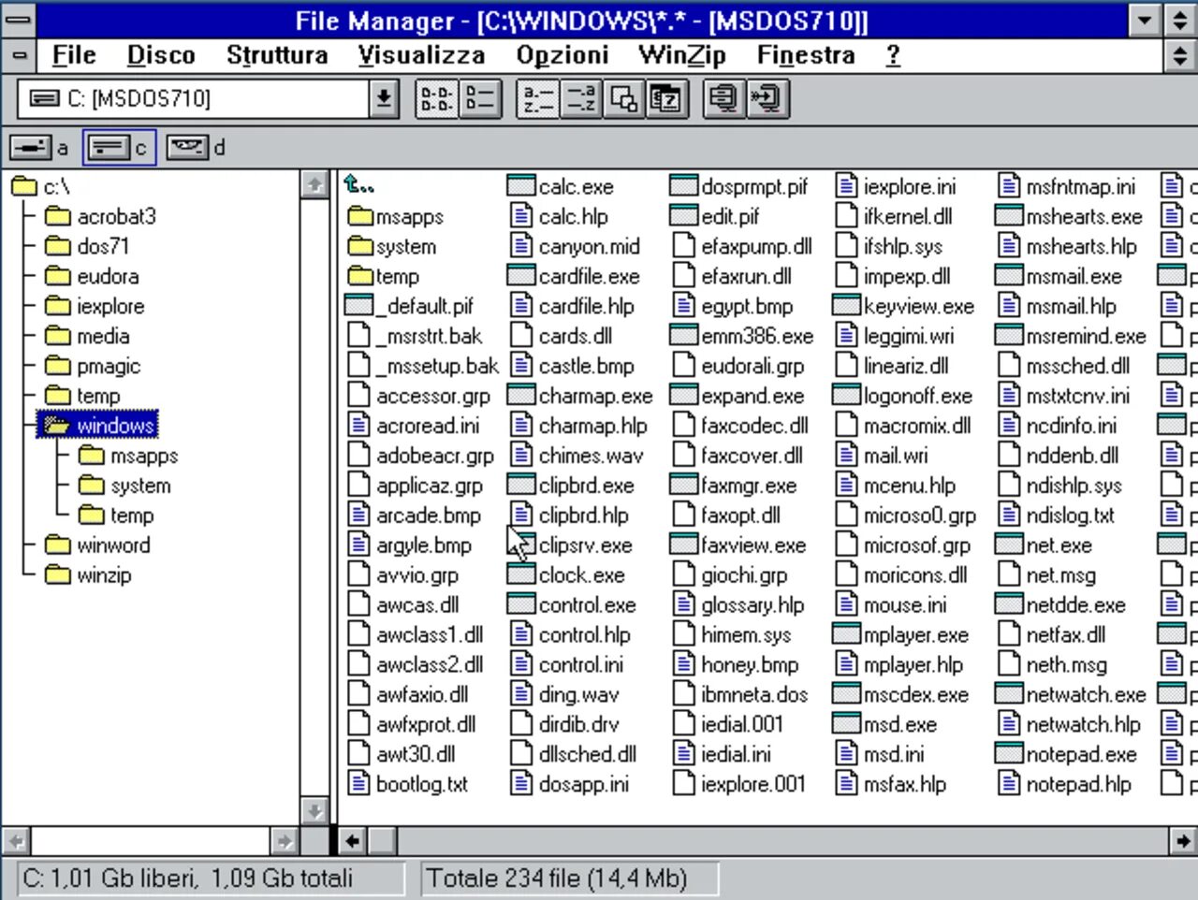Select the msapps folder in file list
The width and height of the screenshot is (1198, 900).
coord(395,217)
